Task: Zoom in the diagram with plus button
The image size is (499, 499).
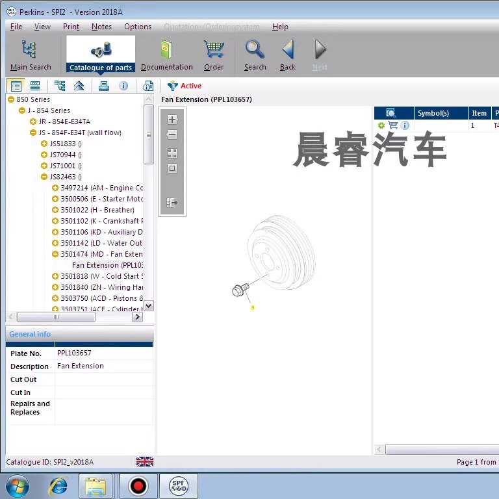Action: pyautogui.click(x=172, y=120)
